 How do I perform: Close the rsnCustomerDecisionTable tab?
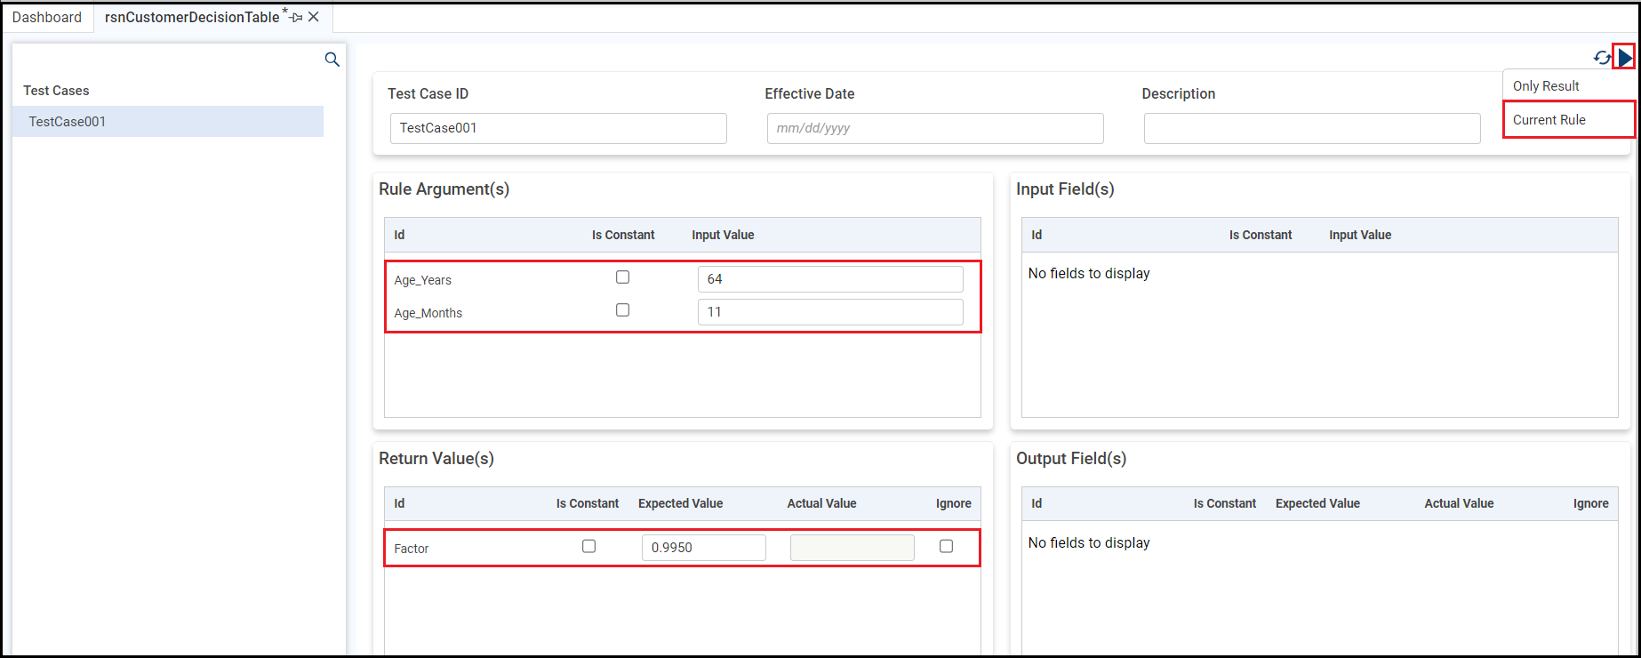pos(314,17)
